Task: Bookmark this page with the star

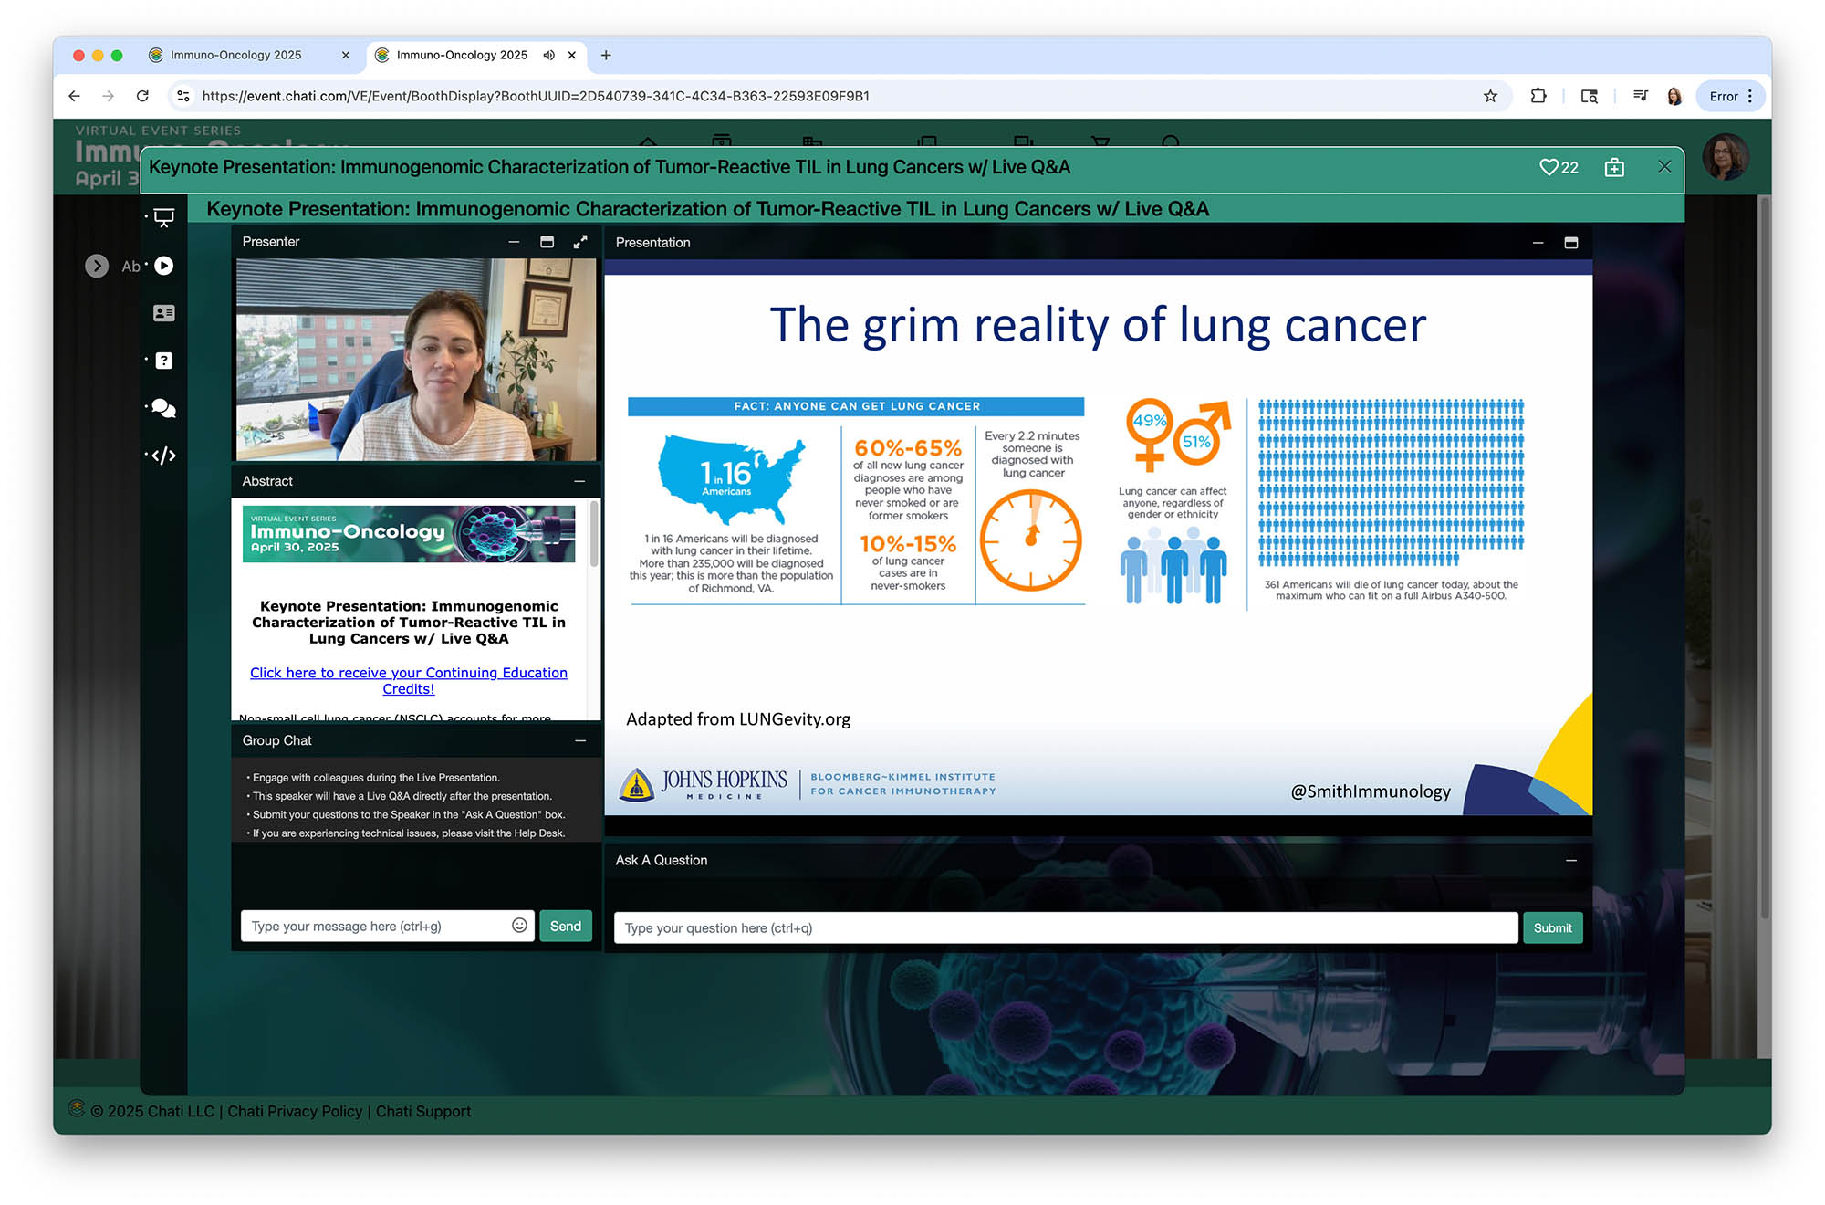Action: [x=1490, y=96]
